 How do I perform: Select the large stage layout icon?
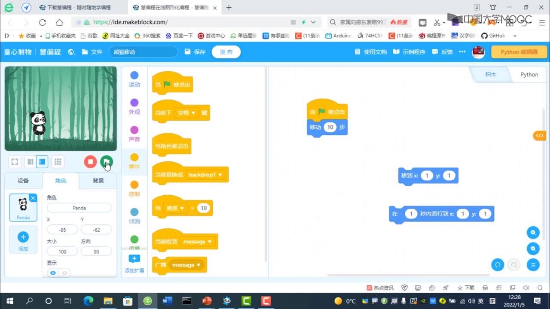point(42,162)
